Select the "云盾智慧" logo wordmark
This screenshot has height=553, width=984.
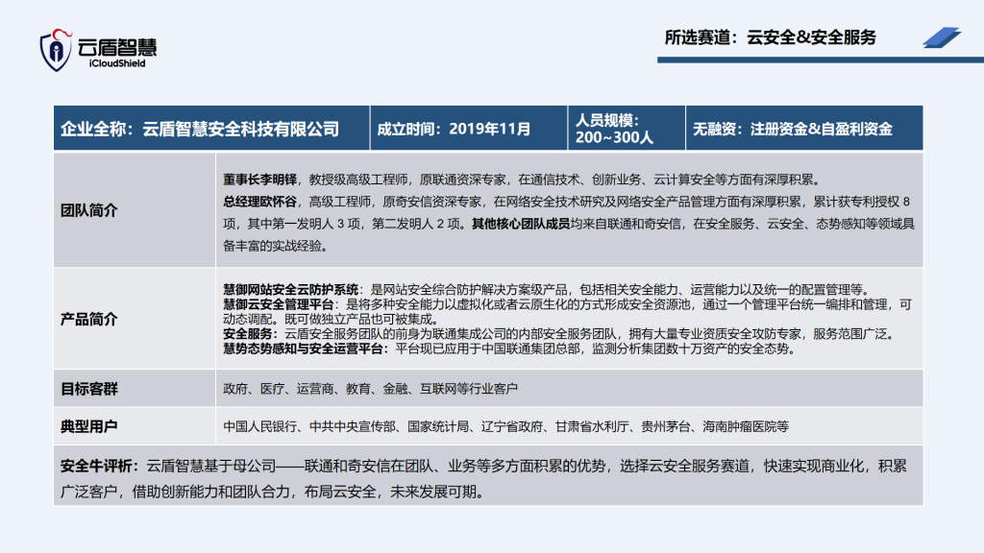tap(117, 47)
